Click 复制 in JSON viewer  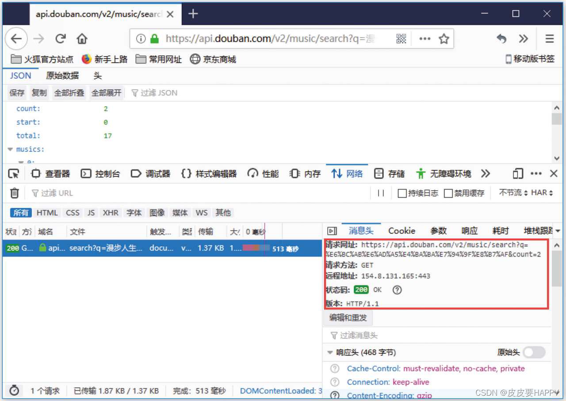(39, 93)
